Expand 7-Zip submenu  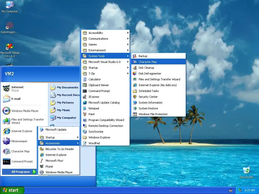coord(105,74)
